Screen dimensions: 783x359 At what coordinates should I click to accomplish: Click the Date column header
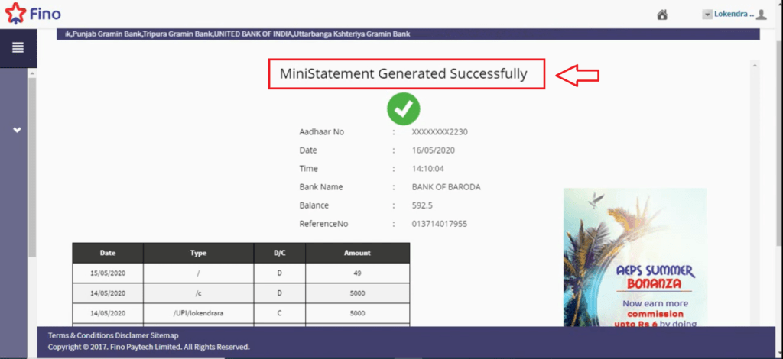click(108, 253)
